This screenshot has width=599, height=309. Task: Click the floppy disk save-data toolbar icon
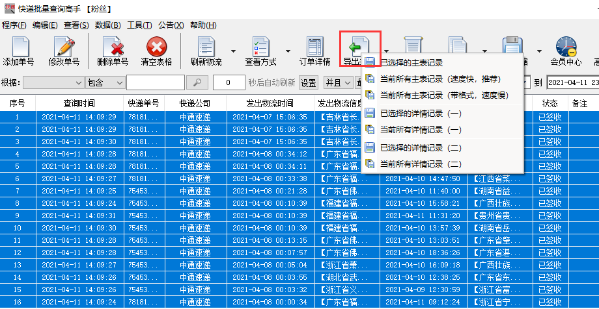click(512, 45)
